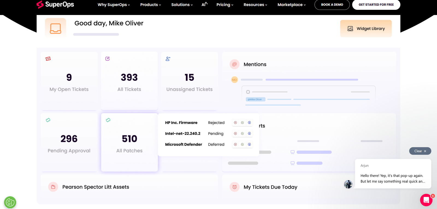Approve the Microsoft Defender patch
The height and width of the screenshot is (209, 437).
(242, 144)
